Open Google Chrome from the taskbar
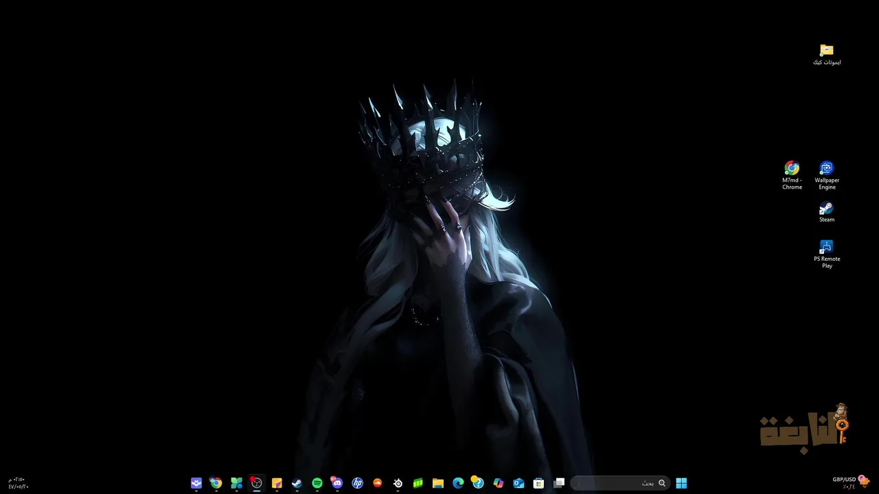879x494 pixels. 216,483
